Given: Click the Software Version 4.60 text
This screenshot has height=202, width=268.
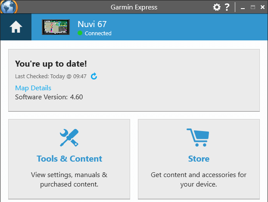Looking at the screenshot, I should [x=49, y=97].
